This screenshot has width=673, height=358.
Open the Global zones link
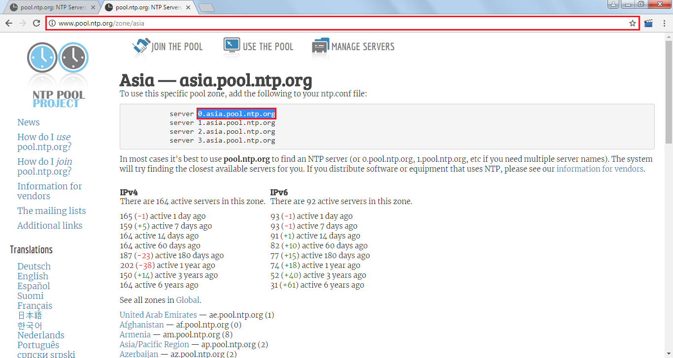188,300
